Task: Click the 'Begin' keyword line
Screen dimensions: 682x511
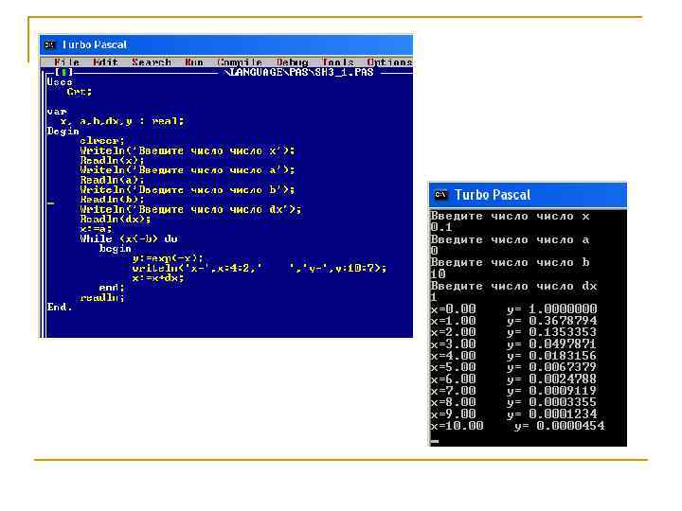Action: coord(63,131)
